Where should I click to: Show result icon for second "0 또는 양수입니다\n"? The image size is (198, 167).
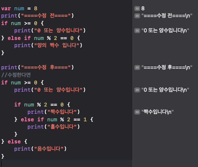pyautogui.click(x=137, y=90)
